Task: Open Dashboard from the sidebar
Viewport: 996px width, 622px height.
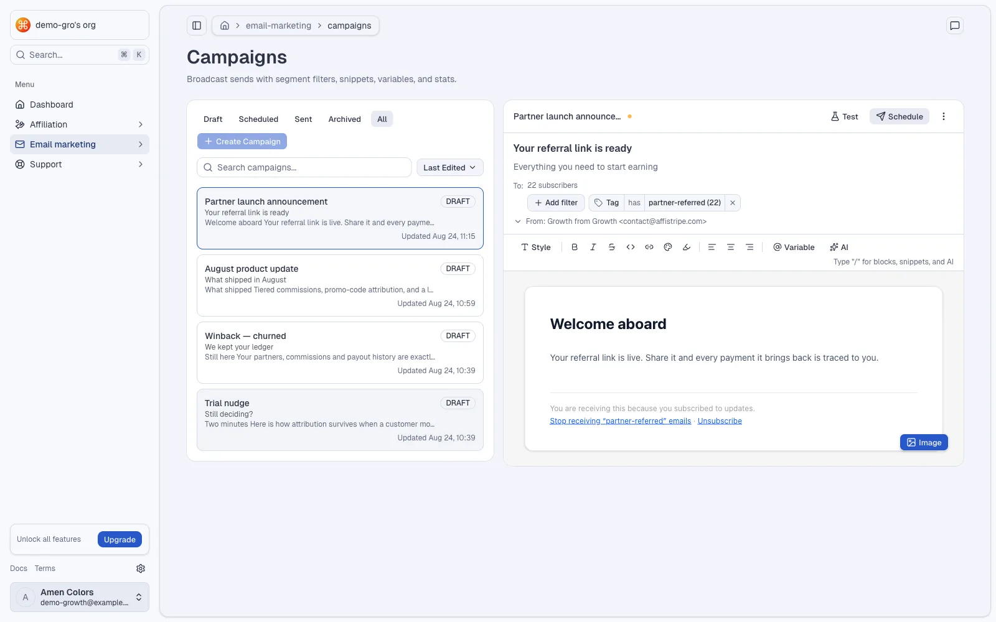Action: point(80,104)
